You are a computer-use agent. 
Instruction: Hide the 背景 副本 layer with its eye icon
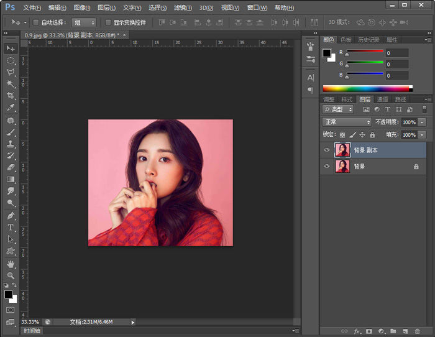click(x=327, y=150)
